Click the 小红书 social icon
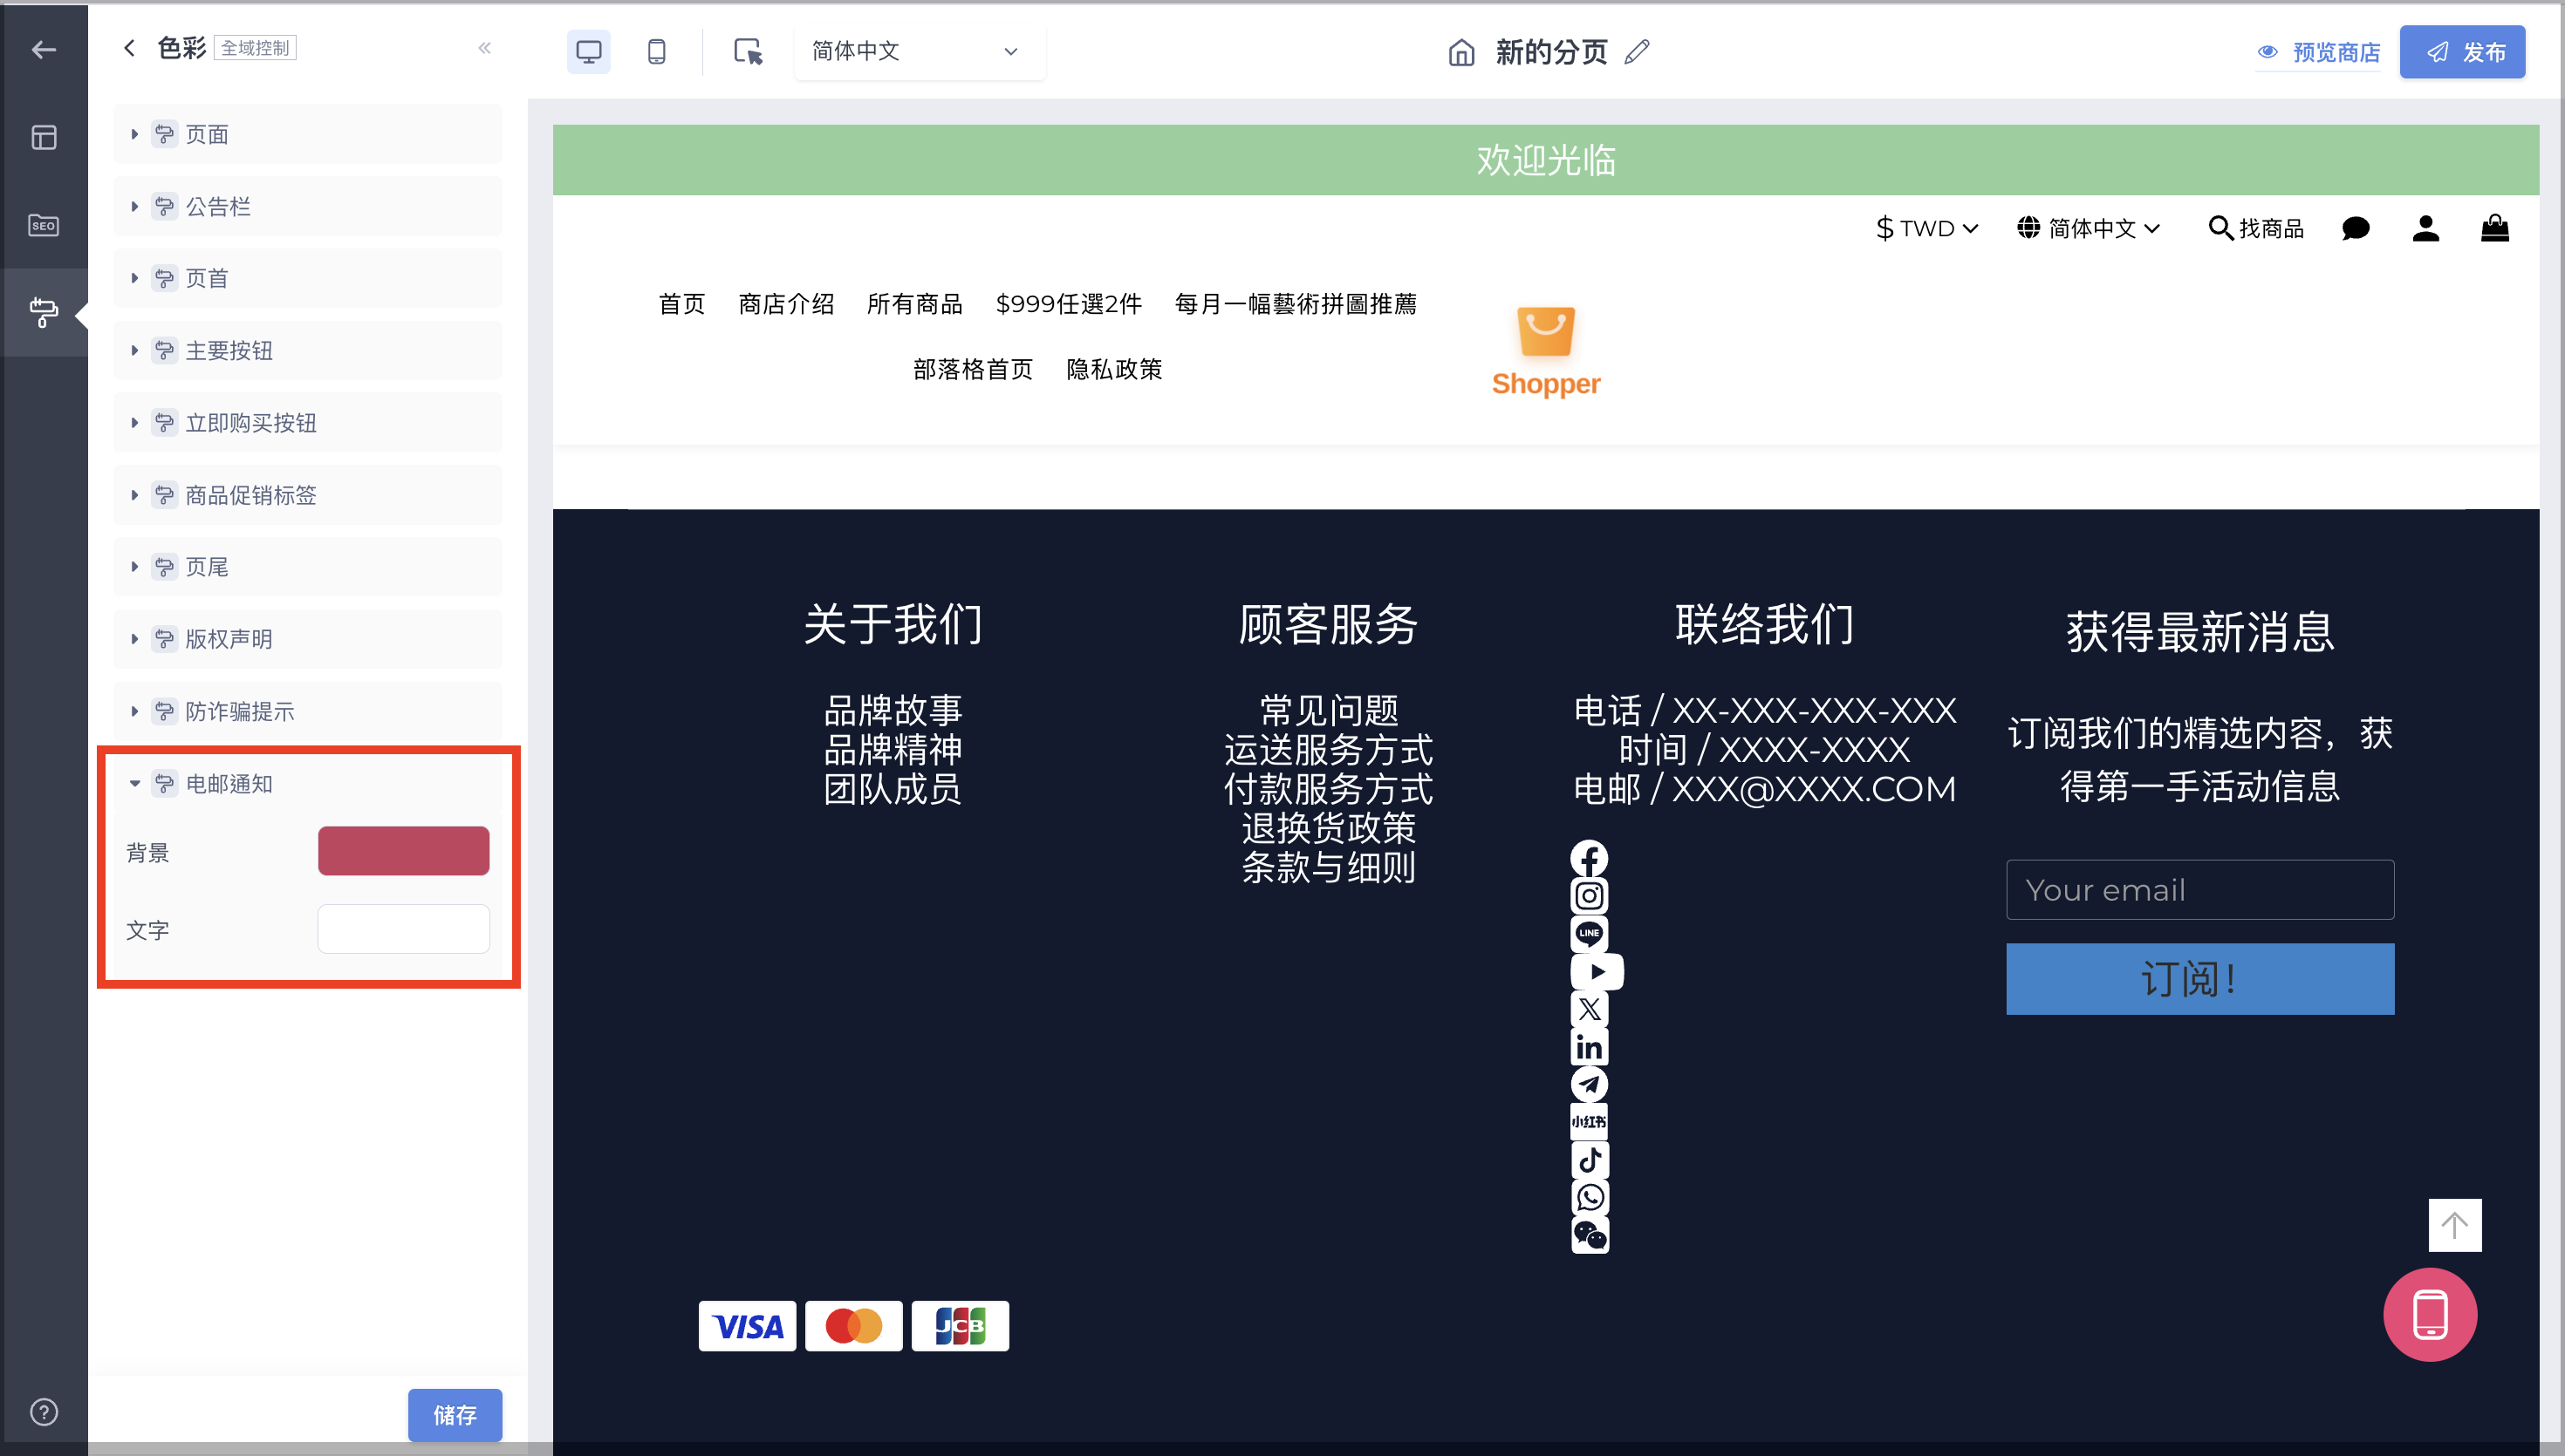 pos(1589,1122)
